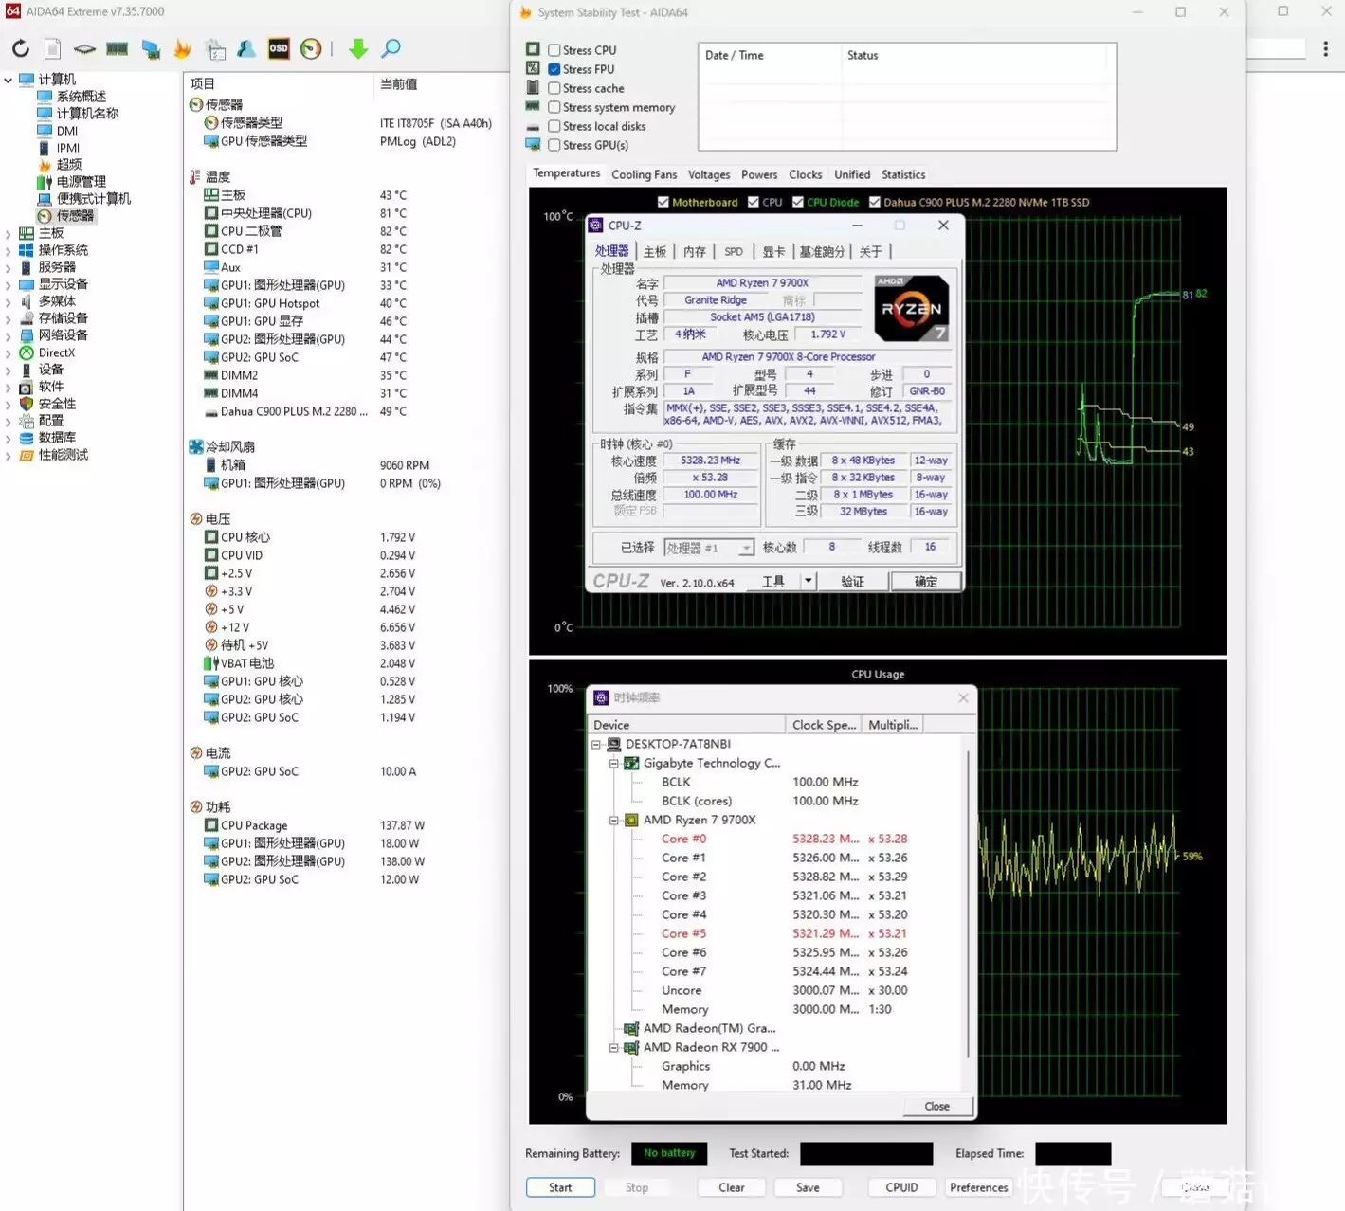Open Preferences in stability test window

[978, 1187]
